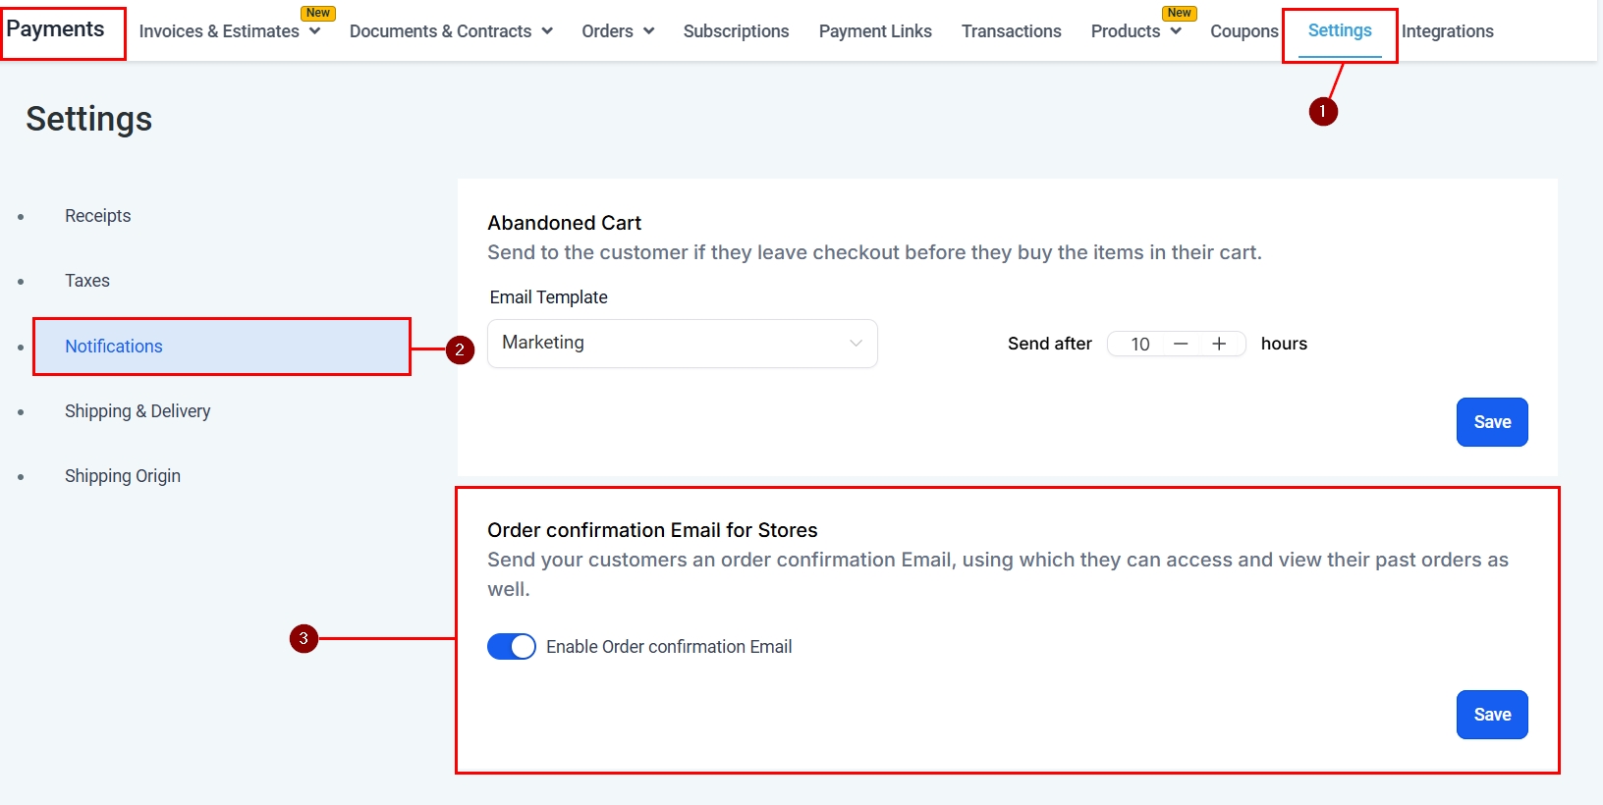Expand the Invoices & Estimates menu
The width and height of the screenshot is (1603, 805).
(x=230, y=31)
